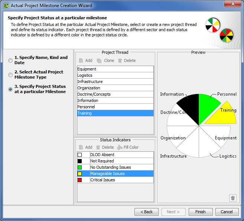
Task: Click the Back button
Action: [146, 212]
